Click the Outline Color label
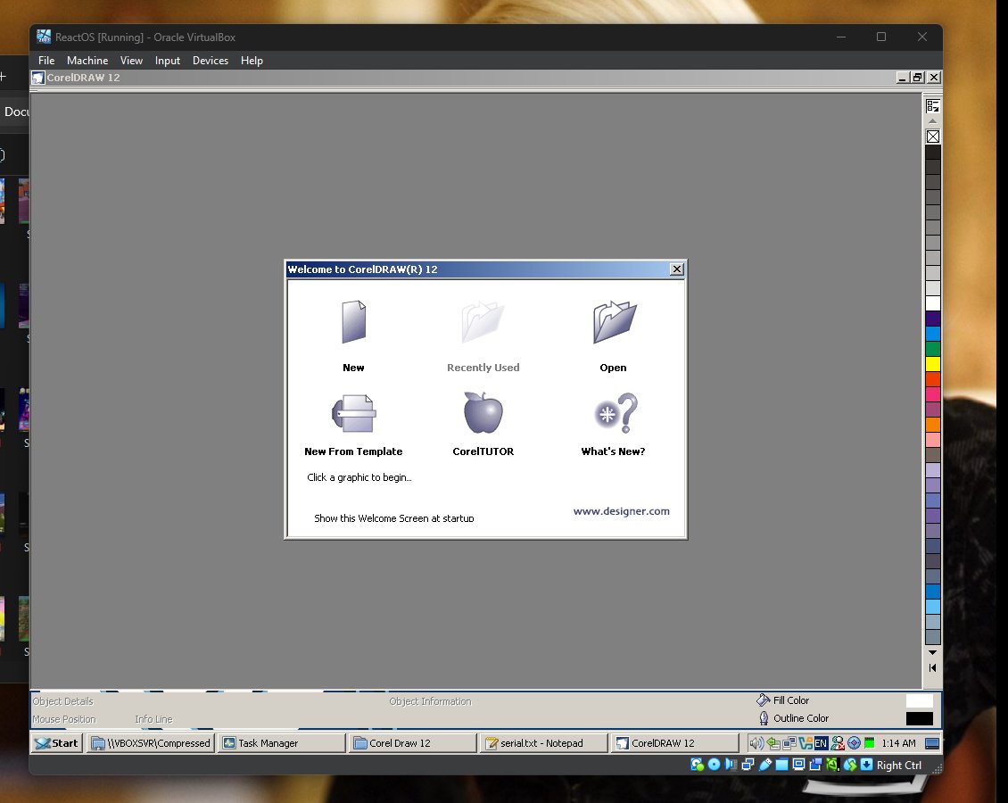The width and height of the screenshot is (1008, 803). (801, 718)
